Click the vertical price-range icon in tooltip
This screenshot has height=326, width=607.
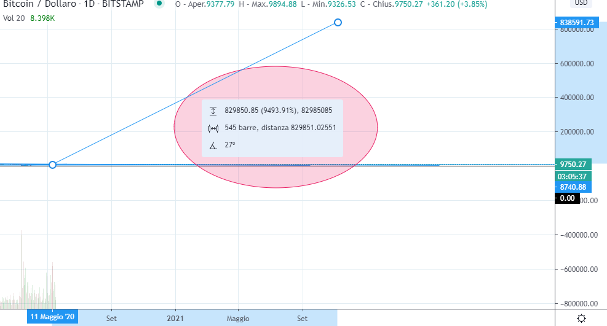pos(213,111)
